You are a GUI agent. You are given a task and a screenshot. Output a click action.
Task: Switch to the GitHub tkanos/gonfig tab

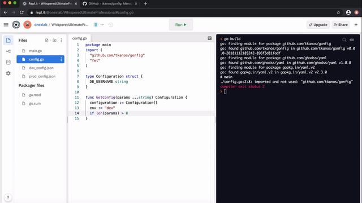pos(110,4)
